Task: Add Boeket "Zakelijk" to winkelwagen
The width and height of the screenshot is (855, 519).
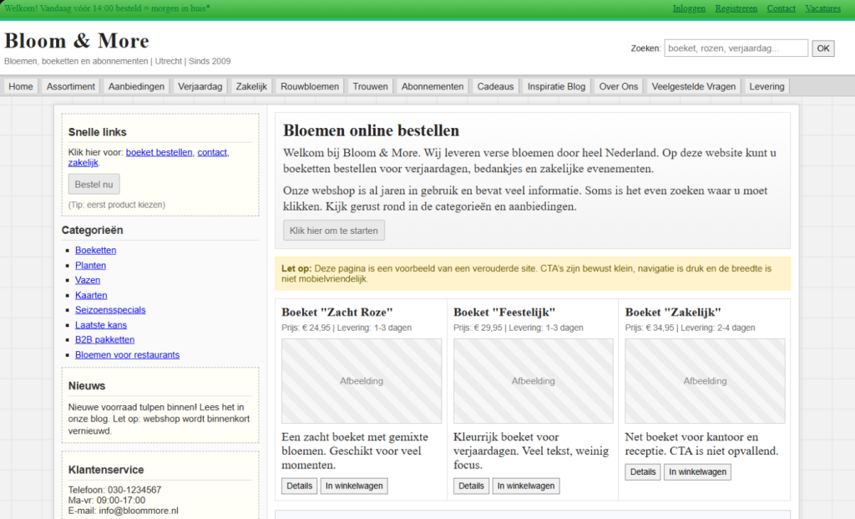Action: tap(697, 471)
